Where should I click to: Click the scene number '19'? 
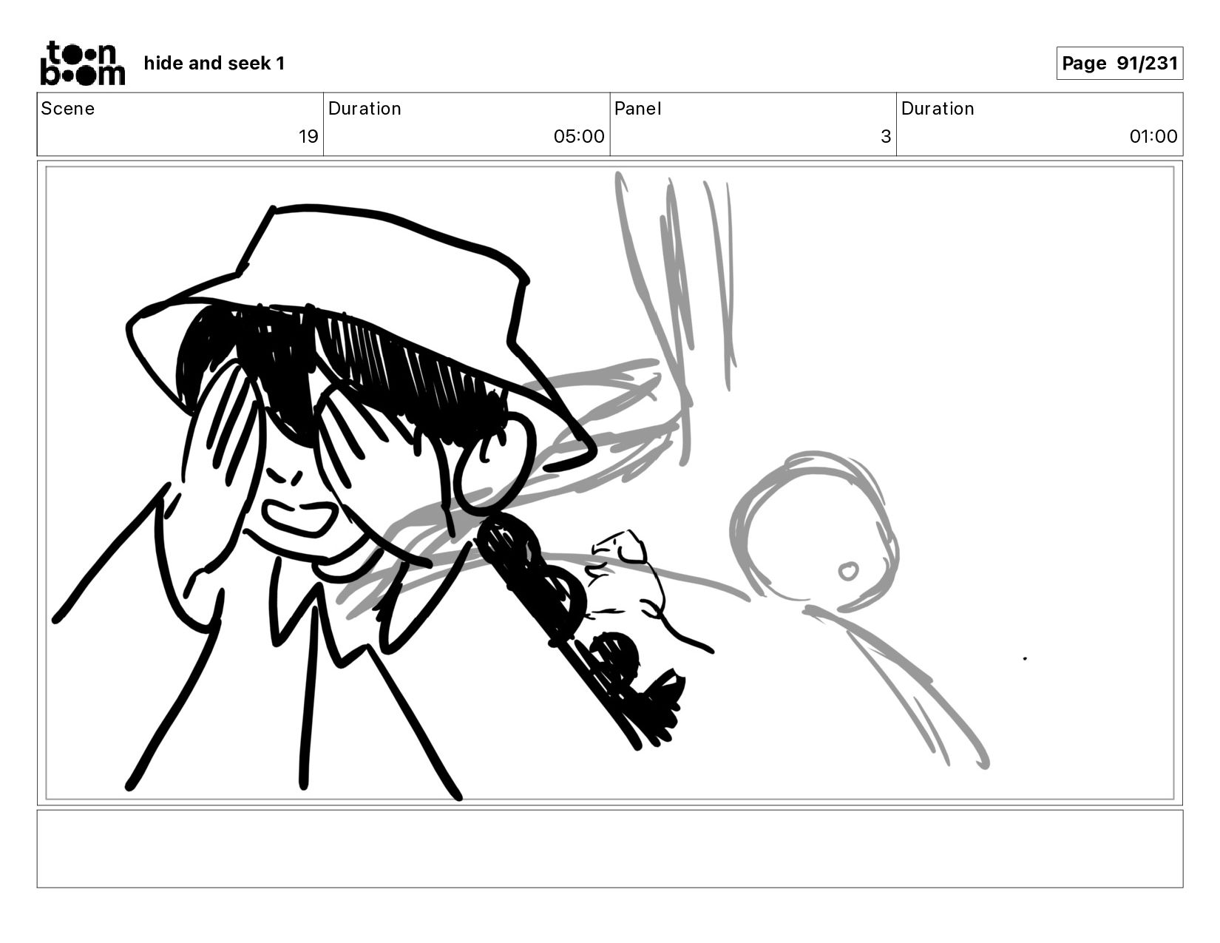308,137
